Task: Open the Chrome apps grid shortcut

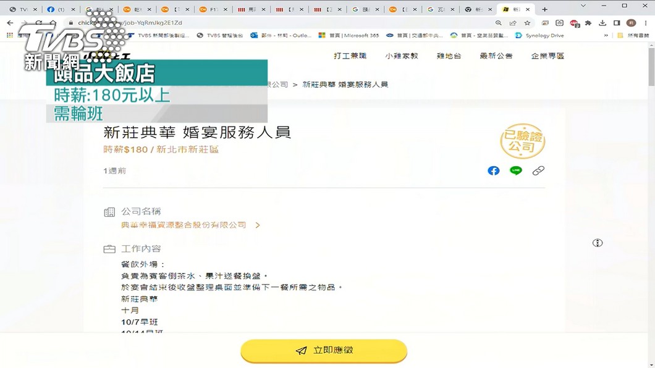Action: click(10, 35)
